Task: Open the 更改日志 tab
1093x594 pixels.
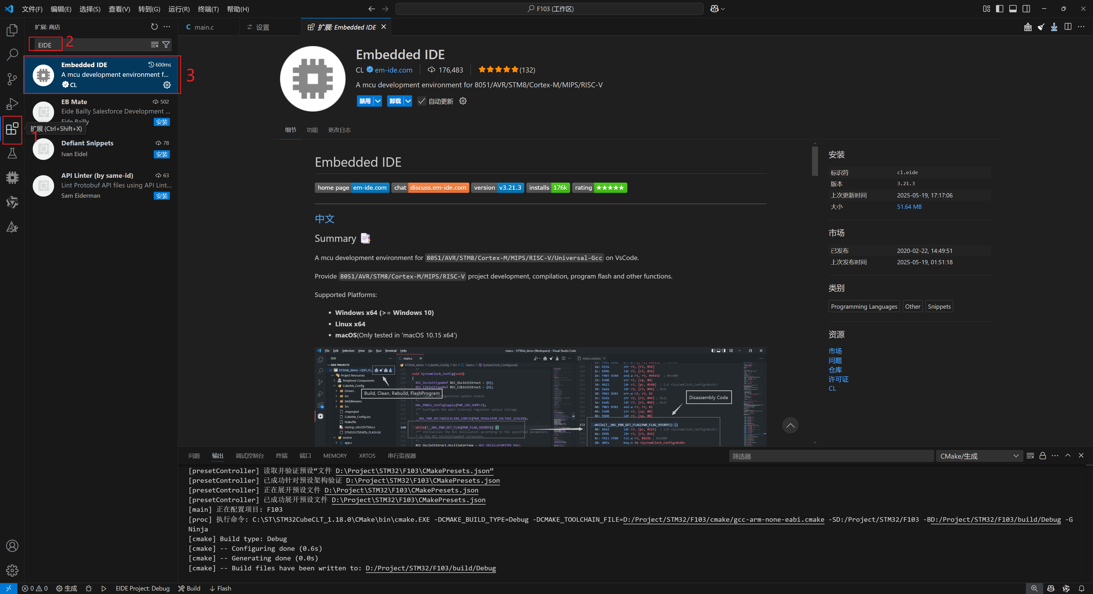Action: pyautogui.click(x=339, y=130)
